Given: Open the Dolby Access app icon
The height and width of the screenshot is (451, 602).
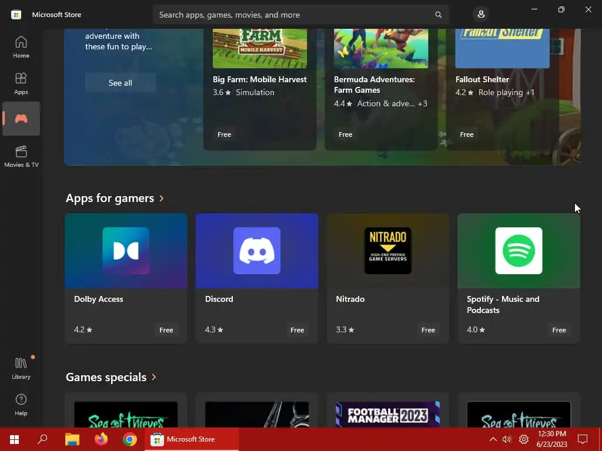Looking at the screenshot, I should coord(126,250).
